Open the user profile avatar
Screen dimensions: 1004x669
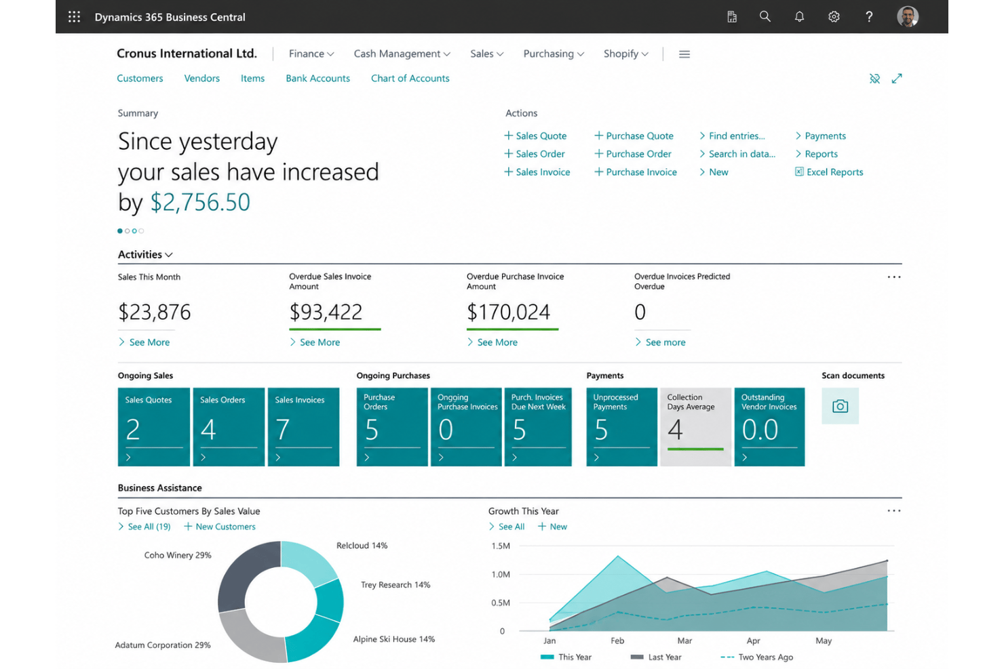[908, 17]
